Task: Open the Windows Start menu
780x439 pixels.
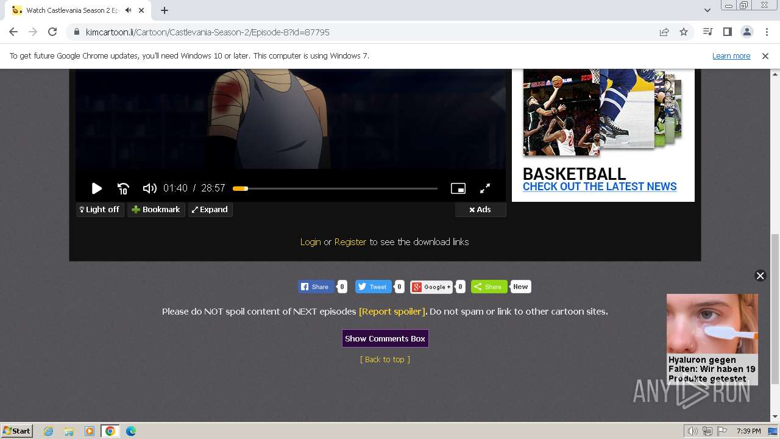Action: [16, 430]
